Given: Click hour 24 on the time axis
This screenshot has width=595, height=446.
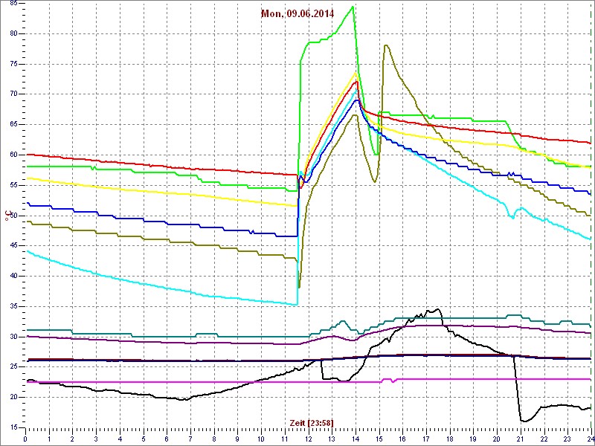Looking at the screenshot, I should [591, 439].
